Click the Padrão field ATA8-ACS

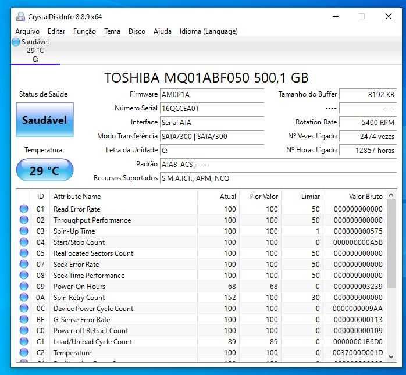(279, 165)
